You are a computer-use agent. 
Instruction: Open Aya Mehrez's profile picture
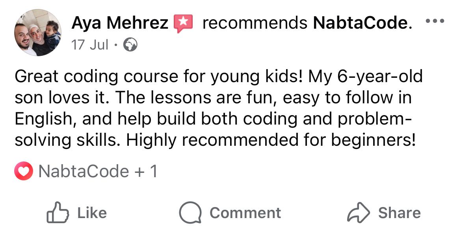click(x=38, y=33)
